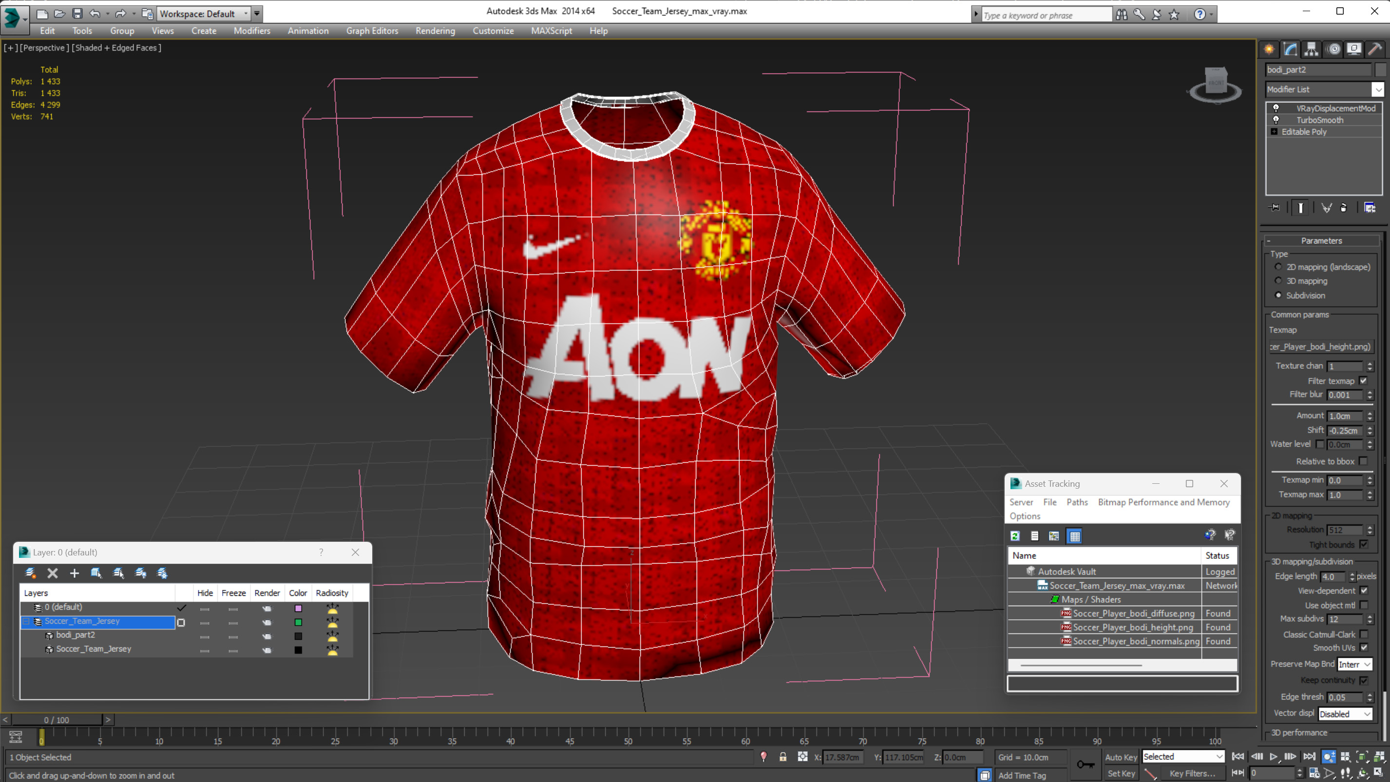Viewport: 1390px width, 782px height.
Task: Open the Motion command panel tab
Action: click(1334, 49)
